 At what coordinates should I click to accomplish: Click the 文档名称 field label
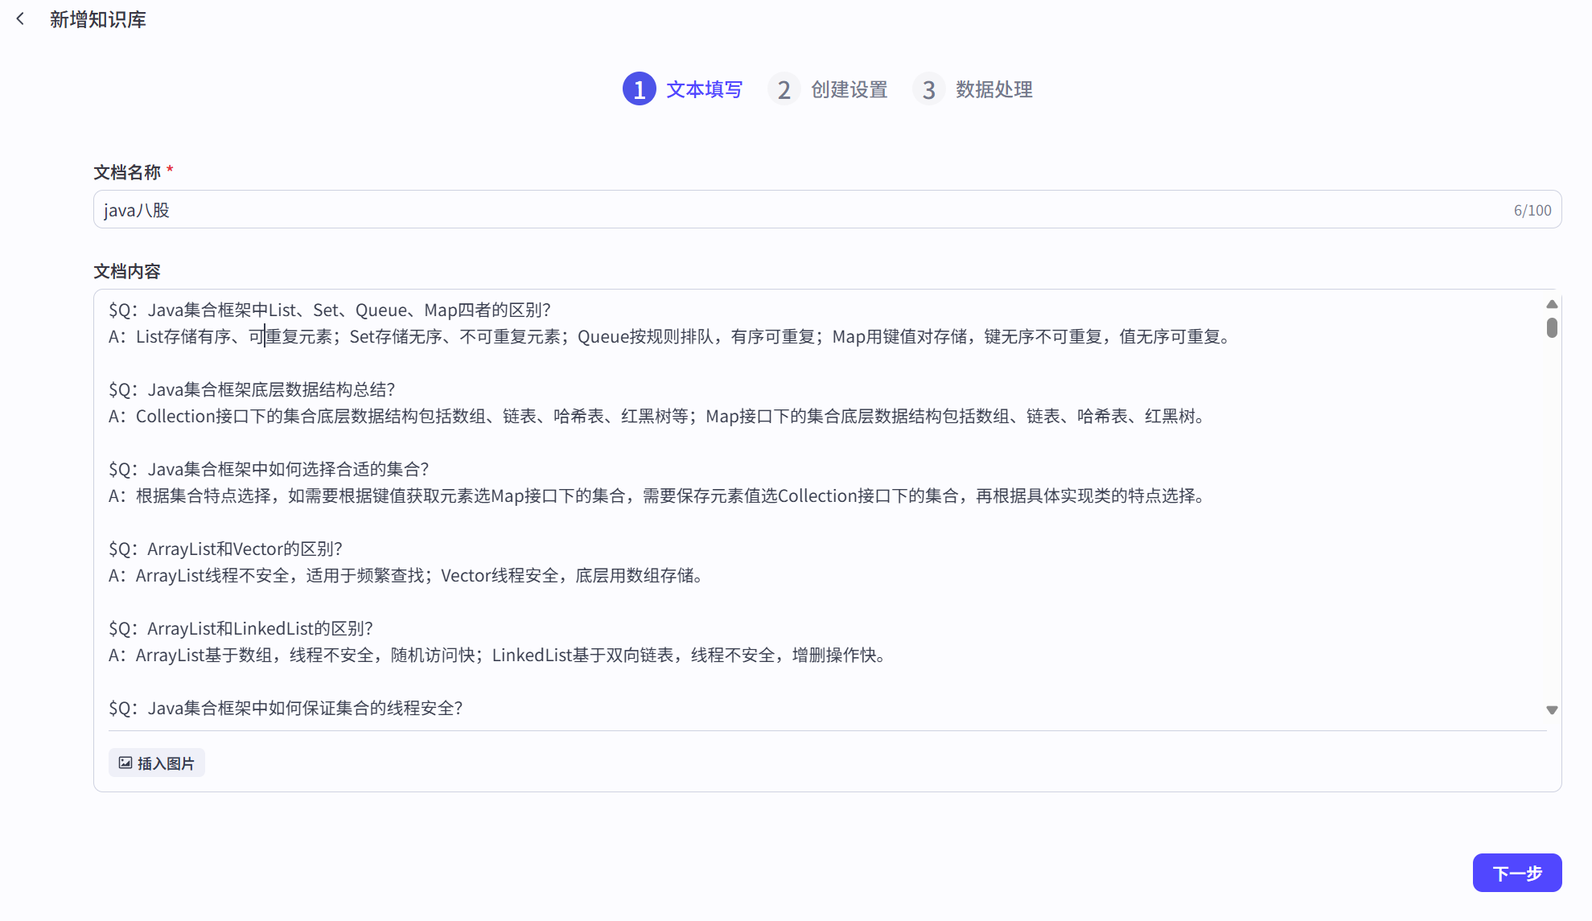[x=127, y=172]
